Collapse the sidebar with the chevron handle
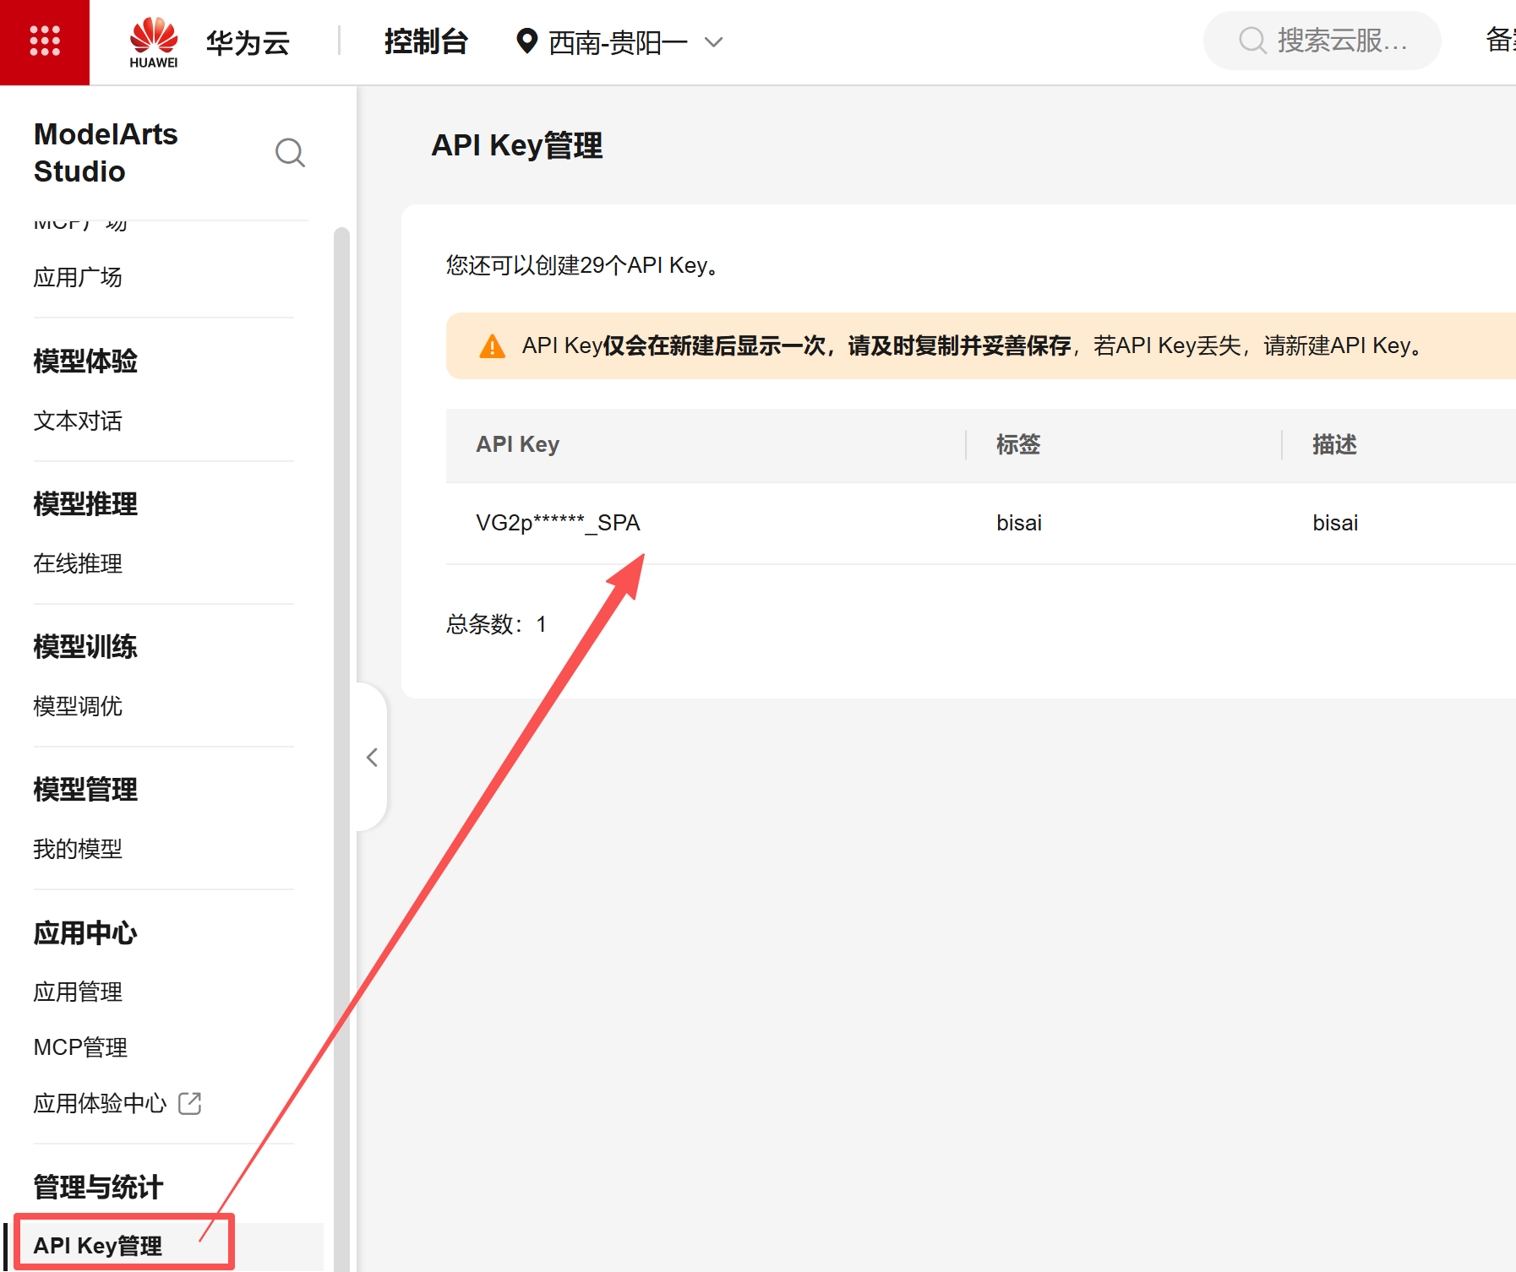Viewport: 1516px width, 1272px height. (372, 757)
